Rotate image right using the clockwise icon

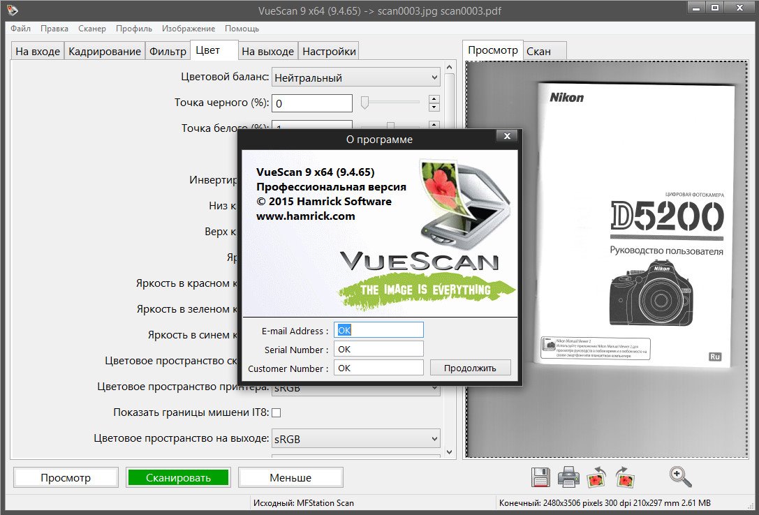pyautogui.click(x=625, y=477)
